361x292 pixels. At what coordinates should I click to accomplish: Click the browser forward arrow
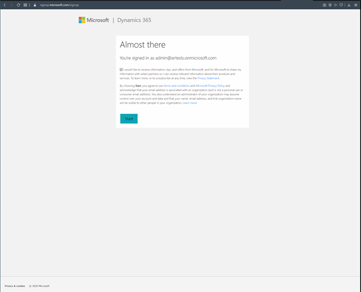[x=11, y=5]
